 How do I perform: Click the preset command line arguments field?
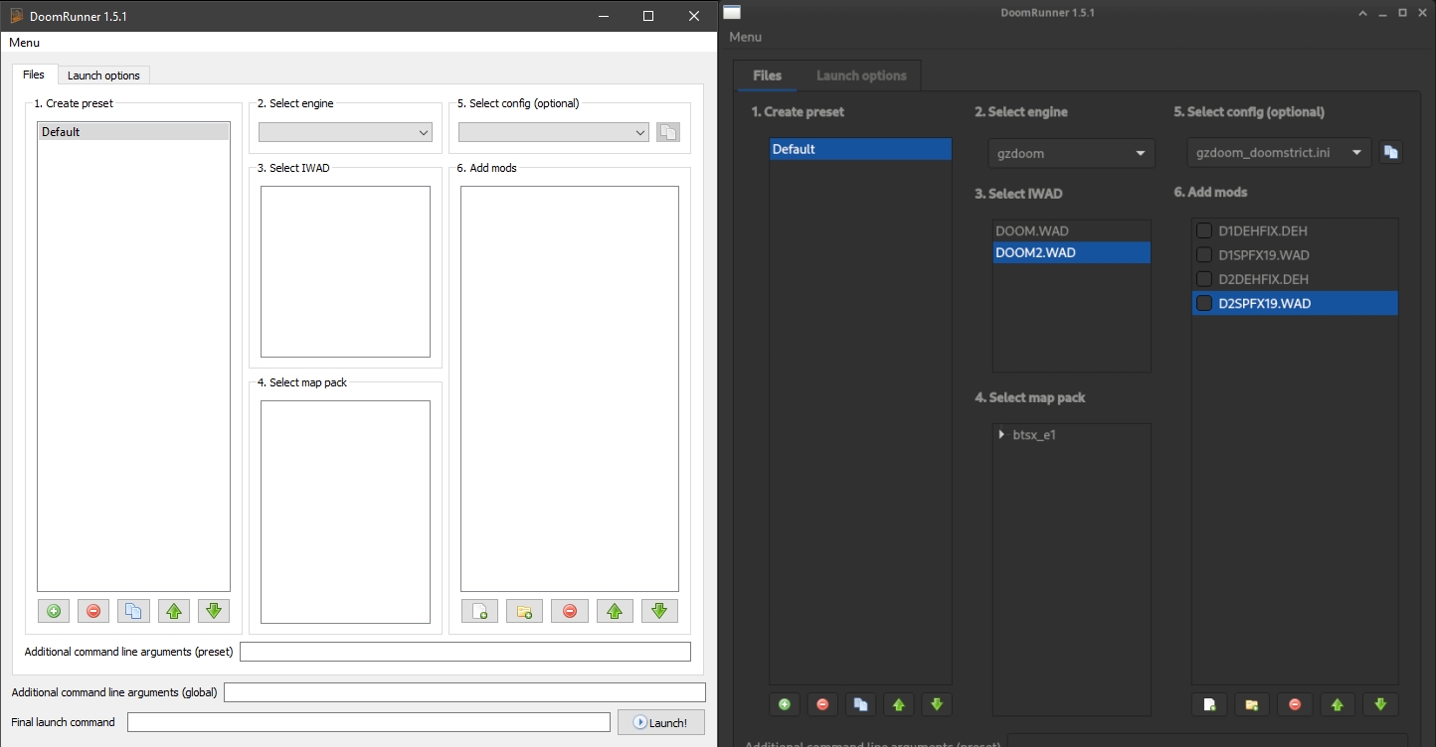point(465,652)
